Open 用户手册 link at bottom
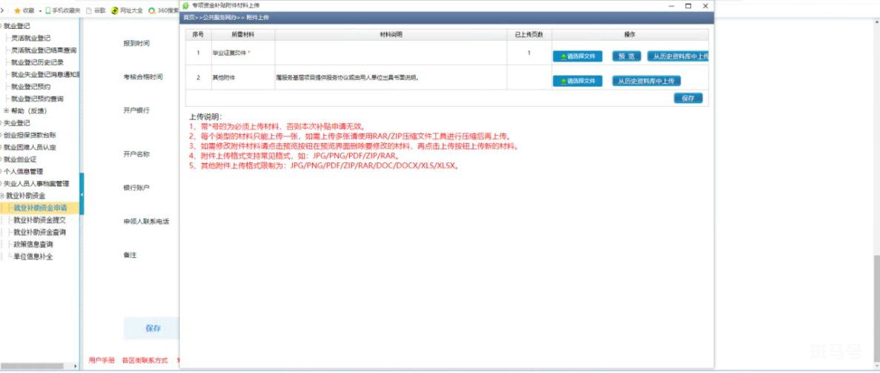880x373 pixels. [102, 360]
